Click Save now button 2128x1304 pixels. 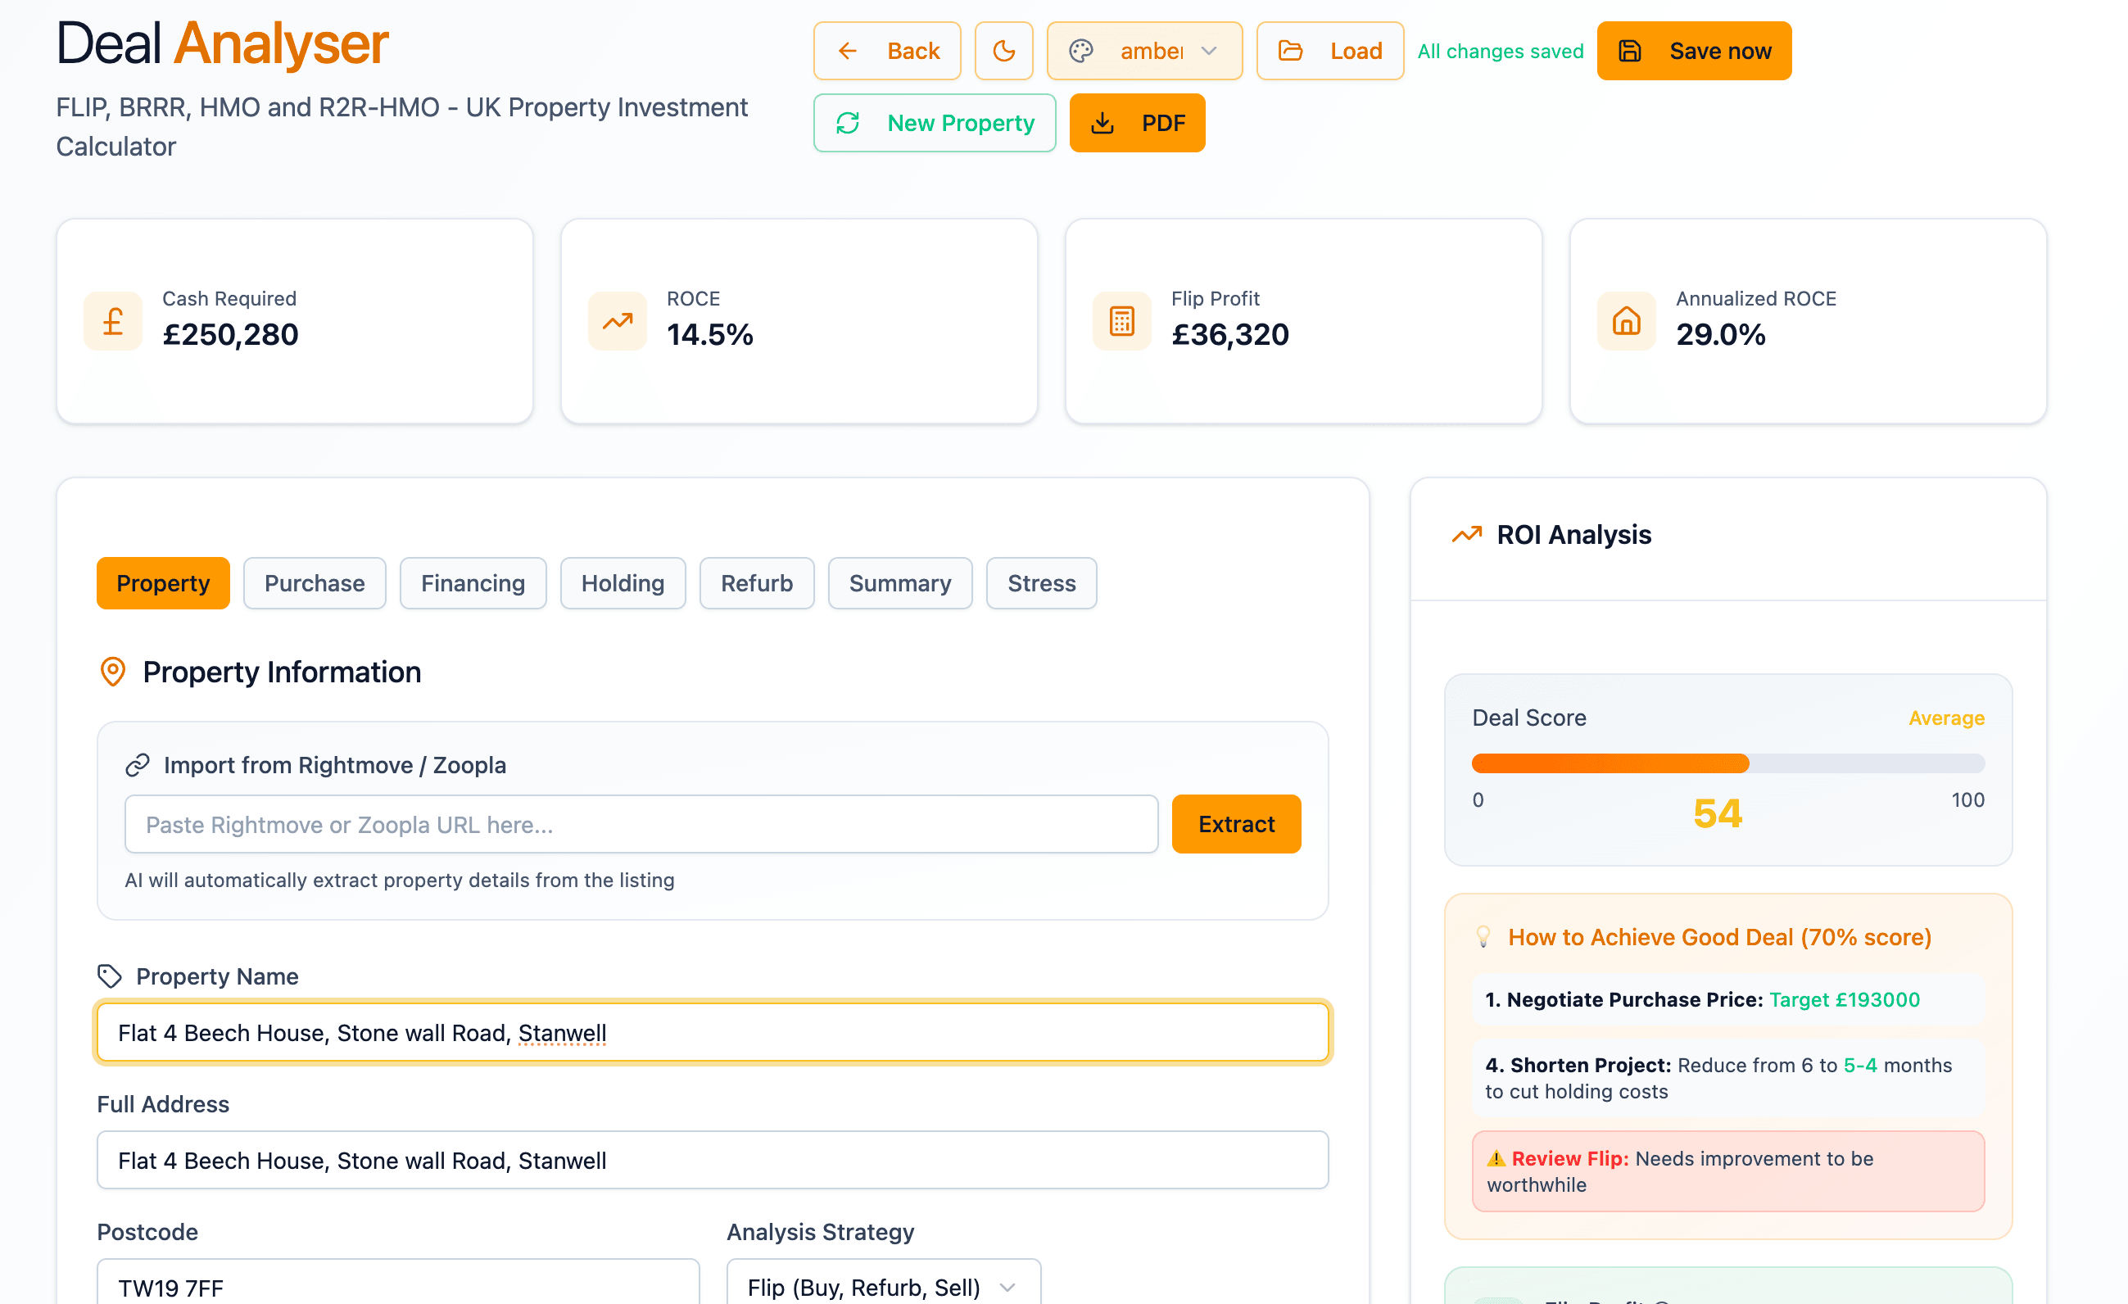(1694, 51)
